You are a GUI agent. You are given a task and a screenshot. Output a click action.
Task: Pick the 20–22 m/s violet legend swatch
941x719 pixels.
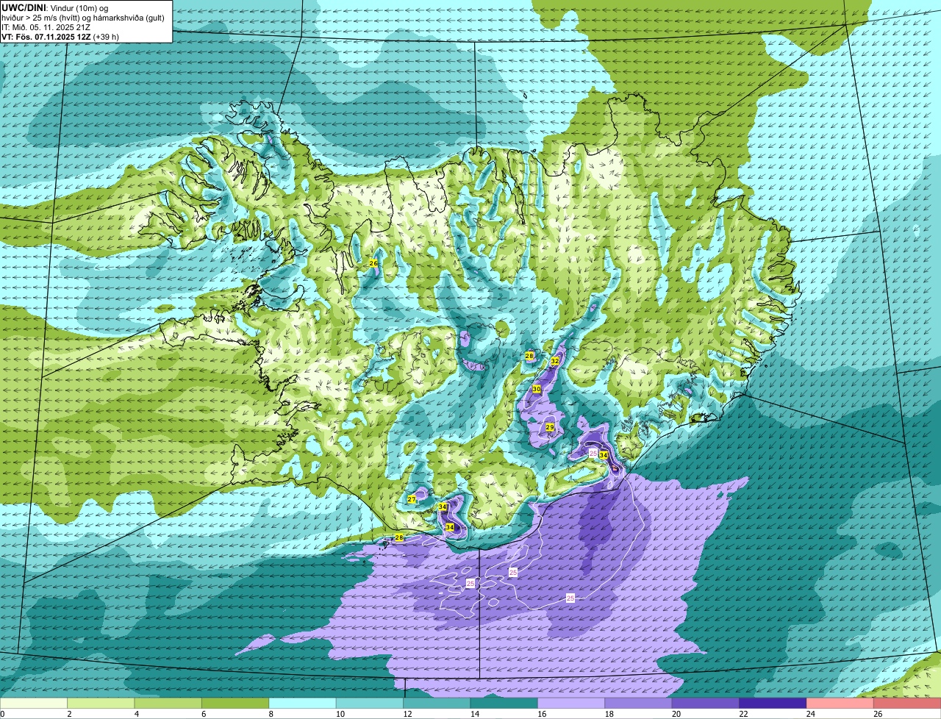point(706,704)
